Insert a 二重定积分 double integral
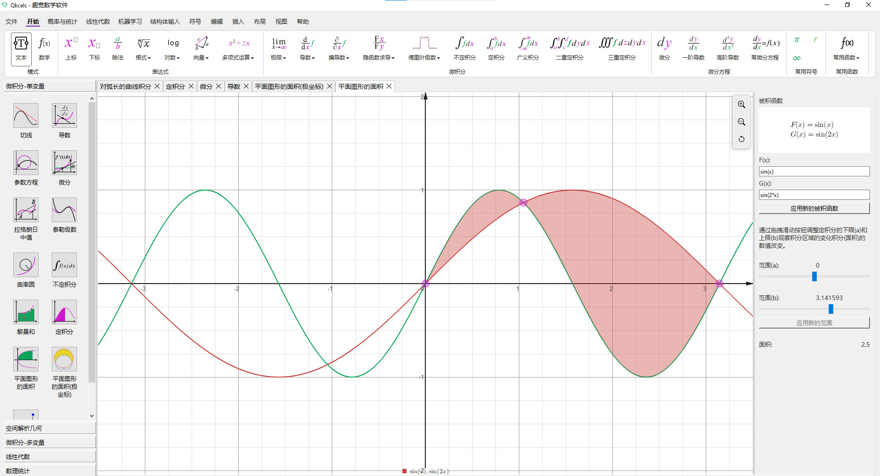This screenshot has height=476, width=880. point(569,48)
